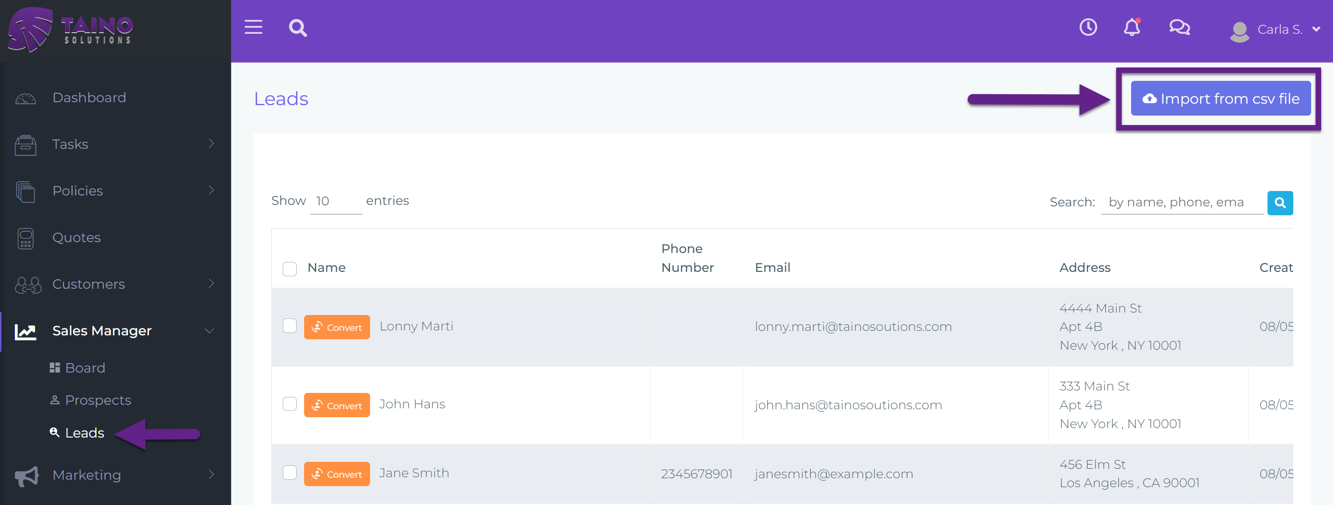This screenshot has height=505, width=1333.
Task: Click the Quotes calculator icon
Action: (x=25, y=238)
